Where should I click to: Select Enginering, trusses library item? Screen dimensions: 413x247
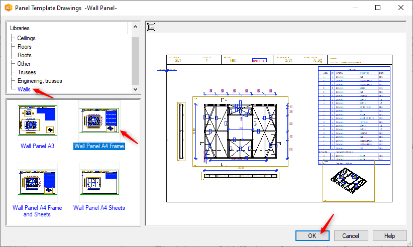coord(41,81)
